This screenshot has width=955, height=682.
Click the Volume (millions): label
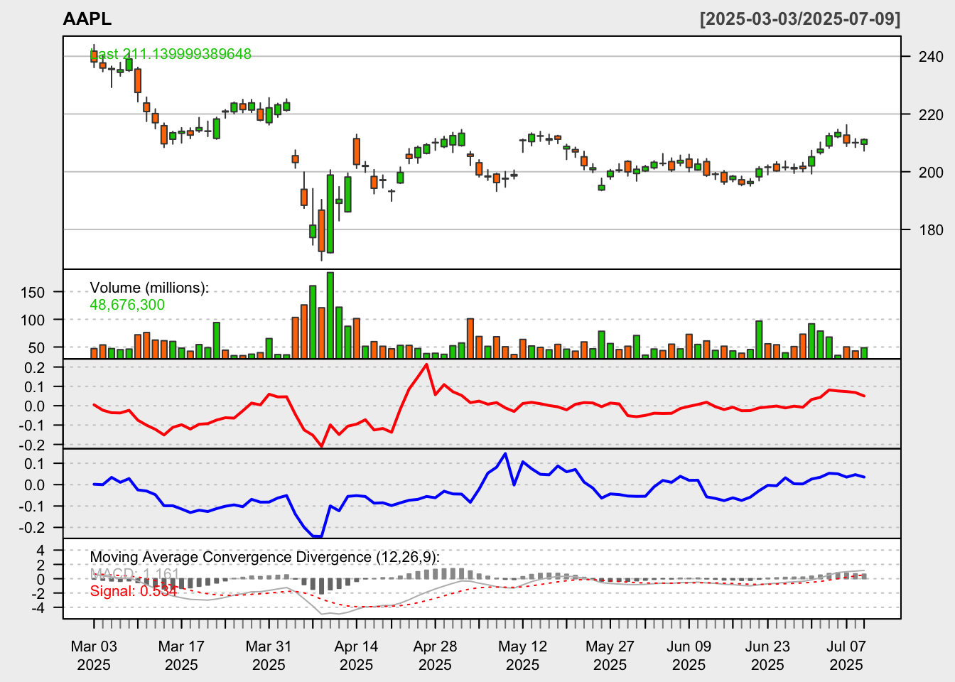(x=149, y=288)
